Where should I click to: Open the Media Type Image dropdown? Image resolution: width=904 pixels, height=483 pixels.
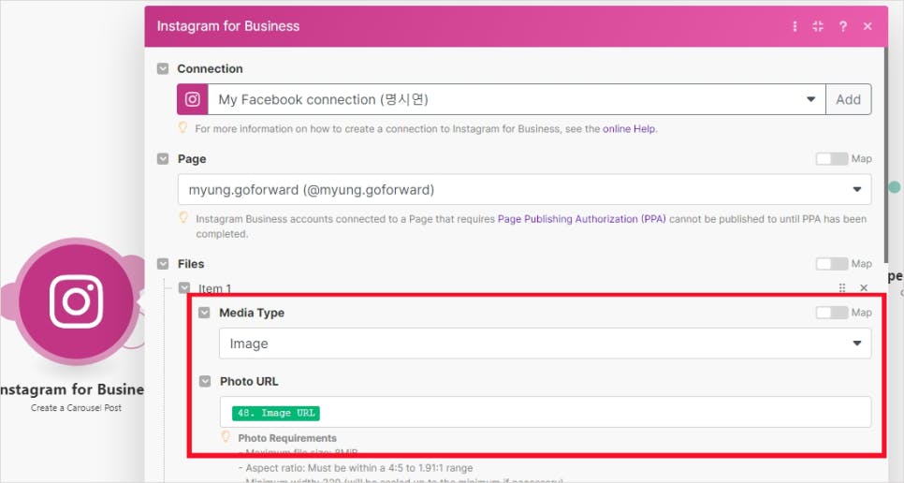click(x=856, y=344)
